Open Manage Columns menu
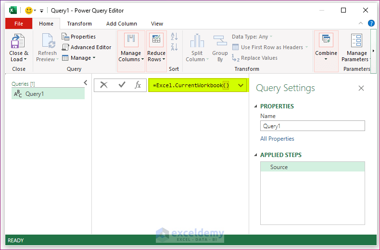The width and height of the screenshot is (380, 250). (131, 51)
